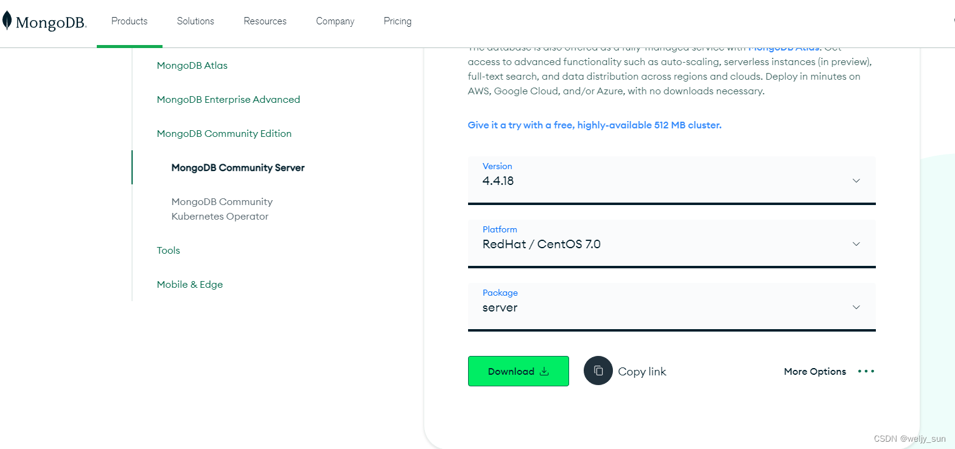The width and height of the screenshot is (955, 449).
Task: Open the Company menu
Action: (x=335, y=21)
